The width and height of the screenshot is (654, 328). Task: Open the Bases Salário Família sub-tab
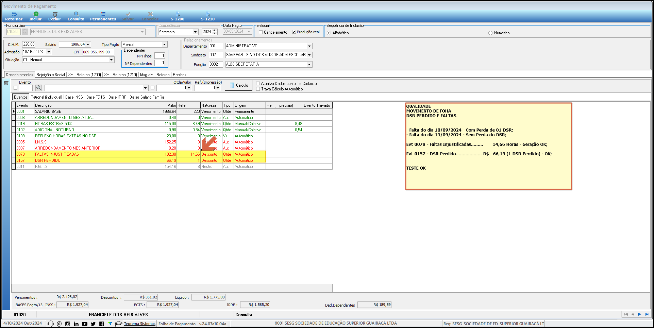pyautogui.click(x=147, y=97)
